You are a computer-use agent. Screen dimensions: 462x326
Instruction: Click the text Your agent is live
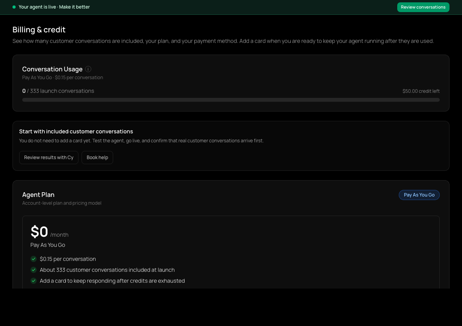(37, 7)
